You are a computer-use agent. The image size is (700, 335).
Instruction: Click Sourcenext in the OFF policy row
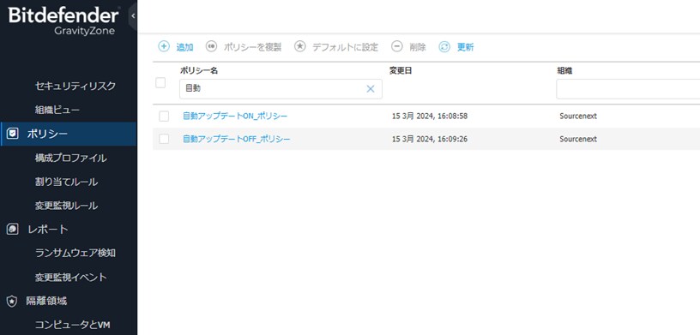pyautogui.click(x=578, y=139)
